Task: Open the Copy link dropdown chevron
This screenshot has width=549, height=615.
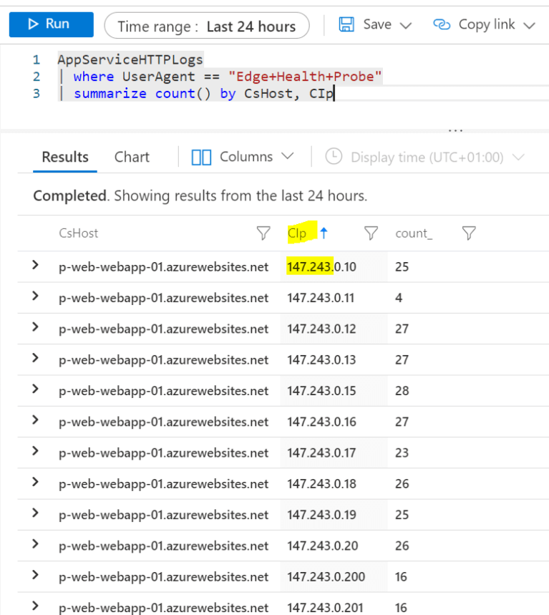Action: pyautogui.click(x=530, y=24)
